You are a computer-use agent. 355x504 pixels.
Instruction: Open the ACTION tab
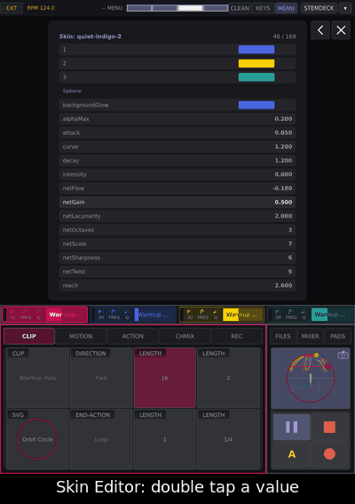point(133,336)
